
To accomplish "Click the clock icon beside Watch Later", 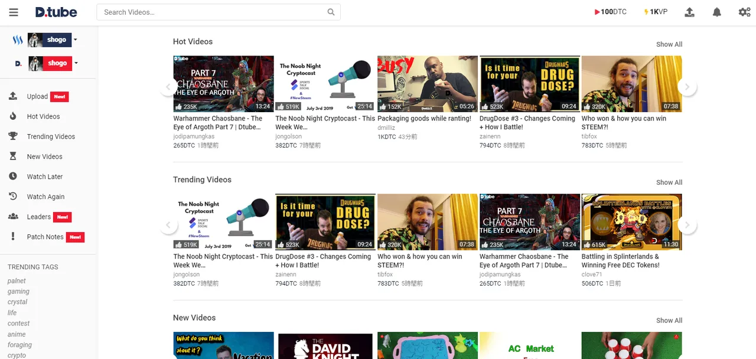I will point(13,177).
